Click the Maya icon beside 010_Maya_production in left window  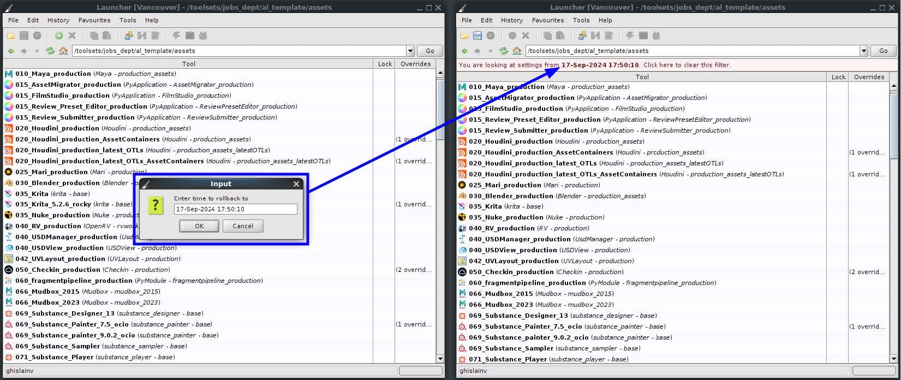tap(9, 74)
